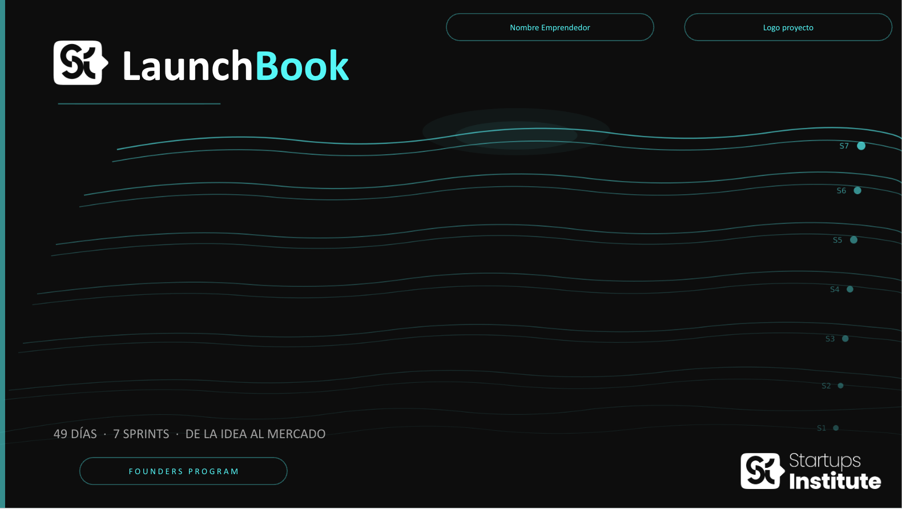902x509 pixels.
Task: Click the Nombre Emprendedor field
Action: tap(550, 27)
